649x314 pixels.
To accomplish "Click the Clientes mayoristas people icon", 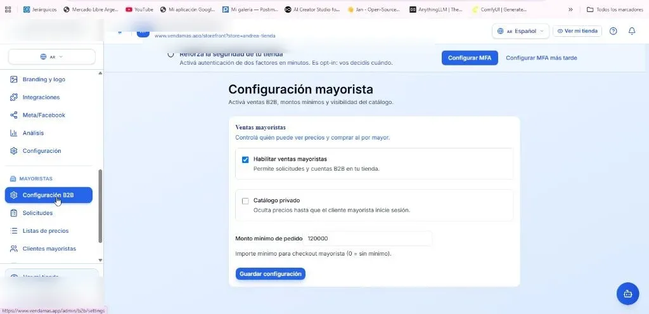I will click(14, 249).
